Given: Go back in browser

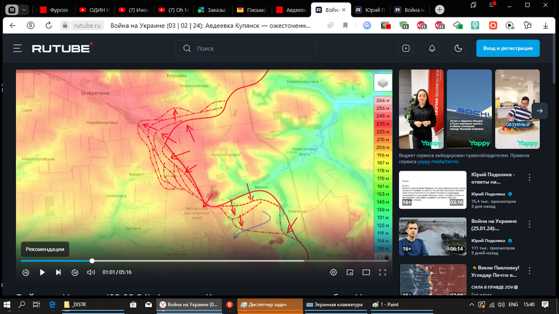Looking at the screenshot, I should (x=13, y=26).
